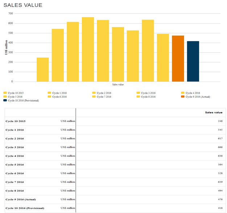Click 'Cycle 6 2016' table row label
This screenshot has height=213, width=227.
coord(15,173)
